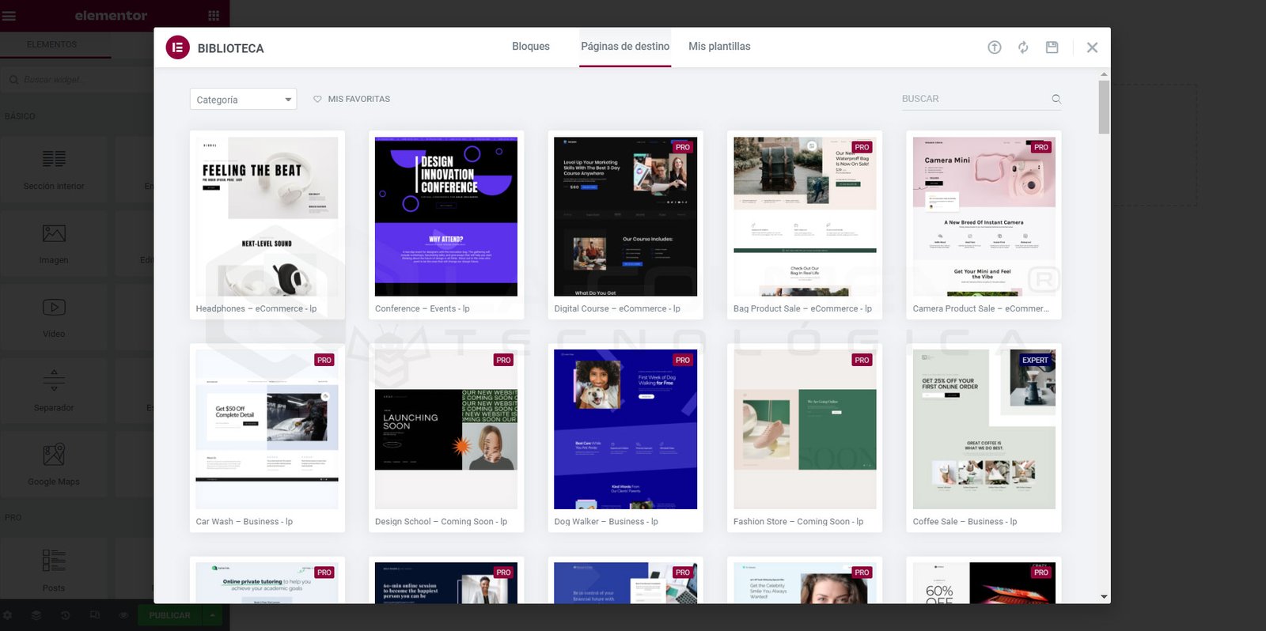Open page settings gear in bottom bar
The image size is (1266, 631).
7,615
